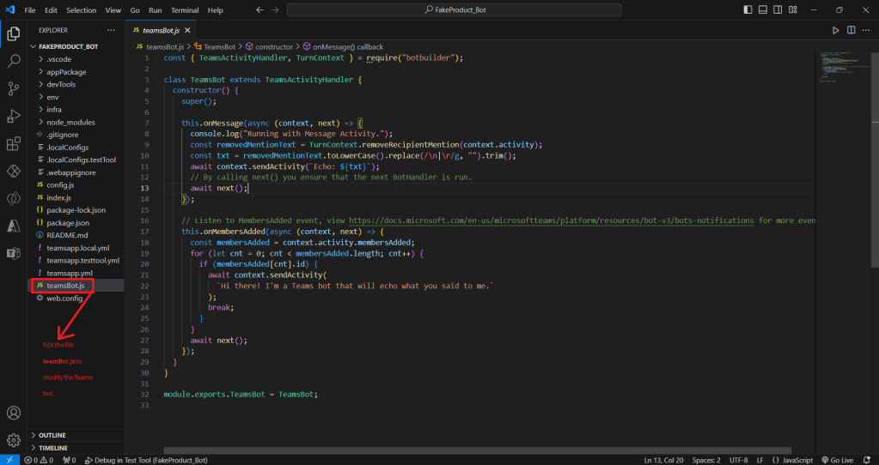879x465 pixels.
Task: Expand the node_modules folder
Action: pyautogui.click(x=70, y=122)
